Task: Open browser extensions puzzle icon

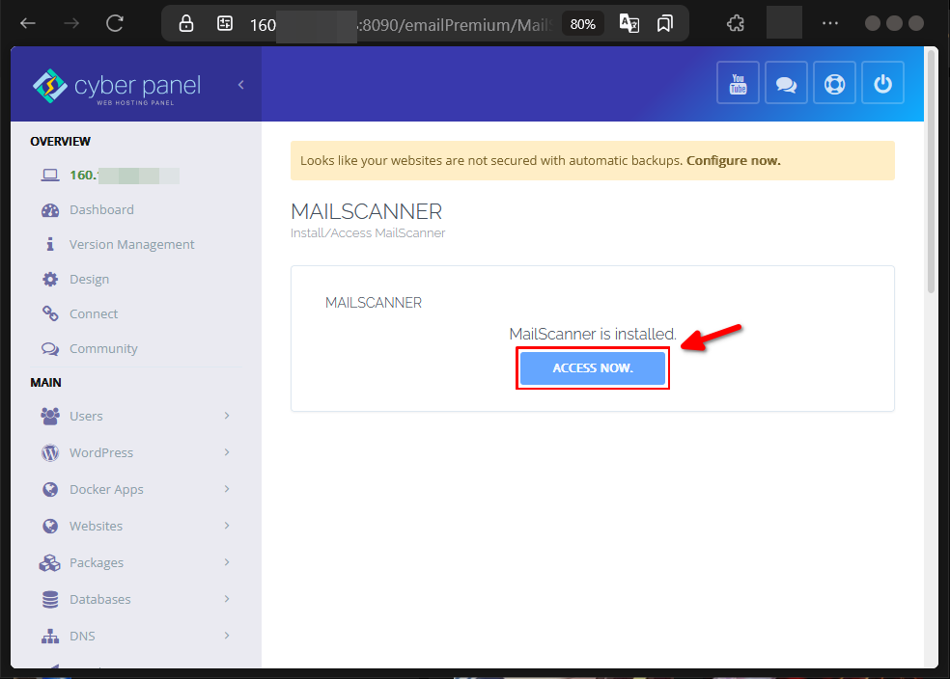Action: pos(735,23)
